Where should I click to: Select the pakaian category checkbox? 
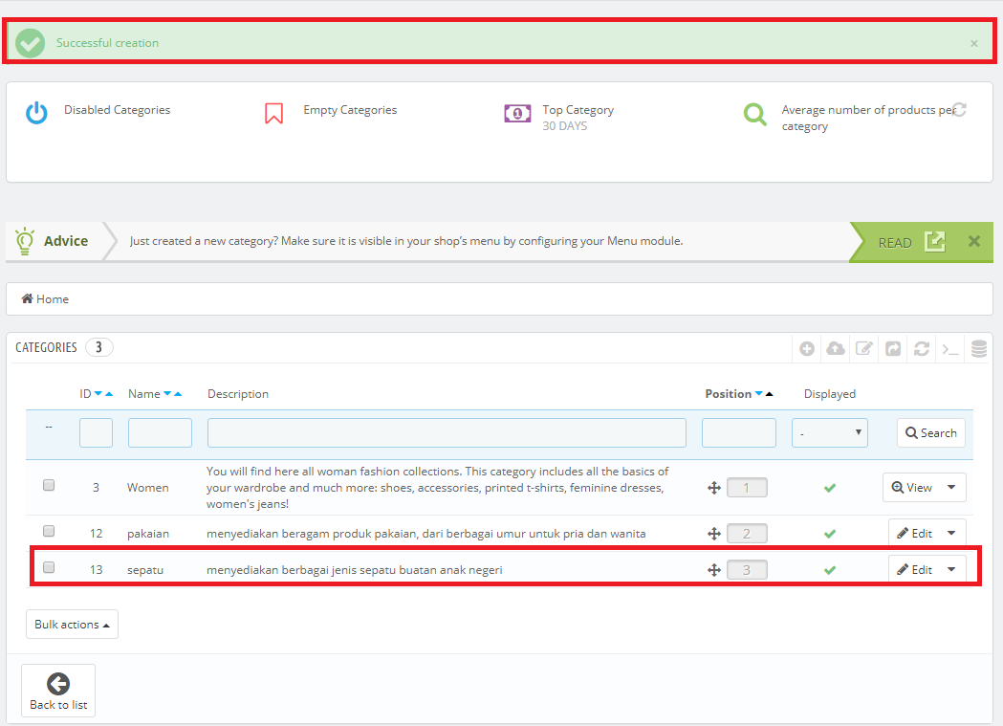tap(49, 532)
